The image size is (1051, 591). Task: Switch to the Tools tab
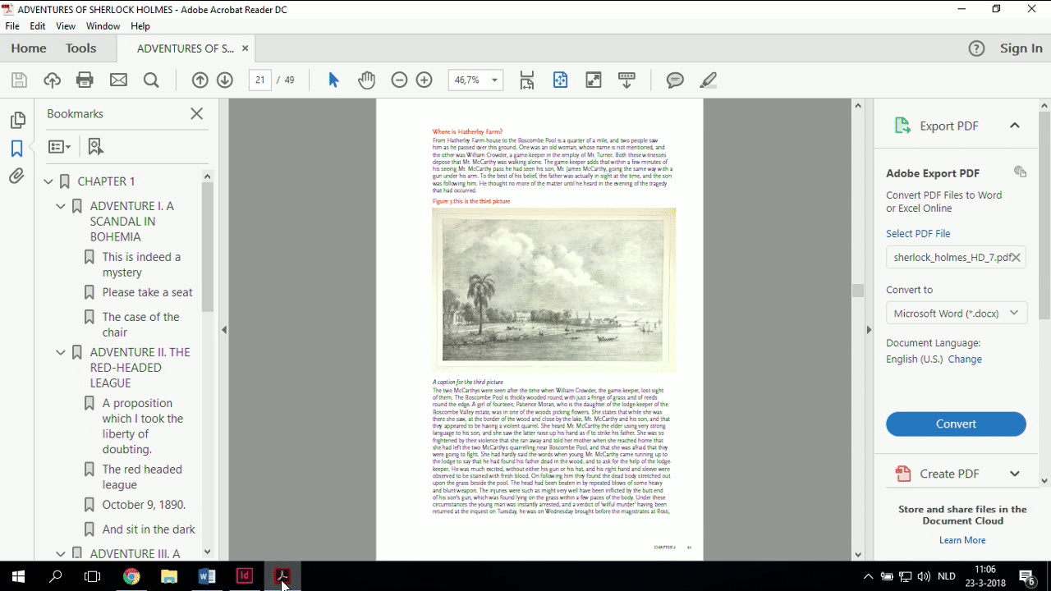81,48
